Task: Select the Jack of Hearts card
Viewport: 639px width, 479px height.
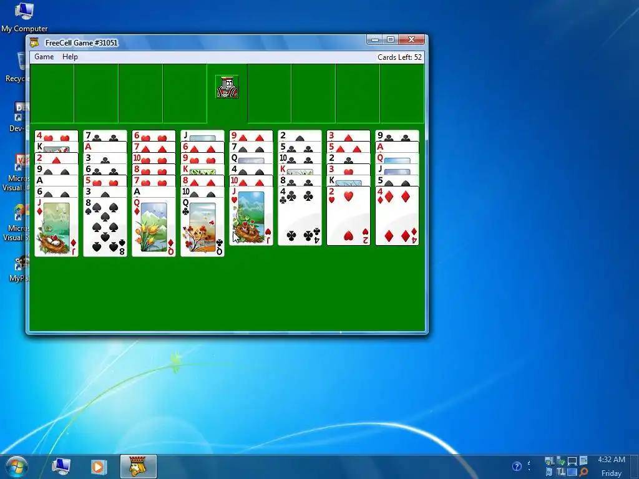Action: pos(251,216)
